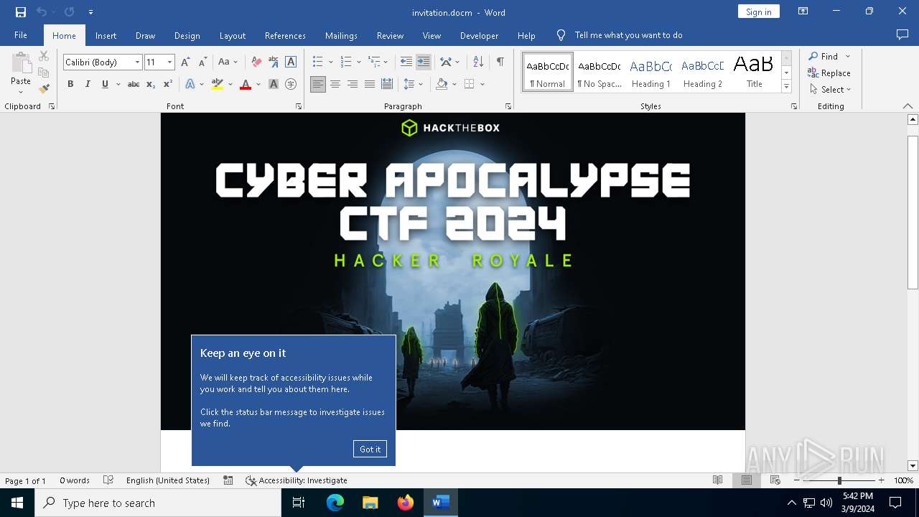Open the Bullets list dropdown arrow
This screenshot has width=919, height=517.
point(330,62)
